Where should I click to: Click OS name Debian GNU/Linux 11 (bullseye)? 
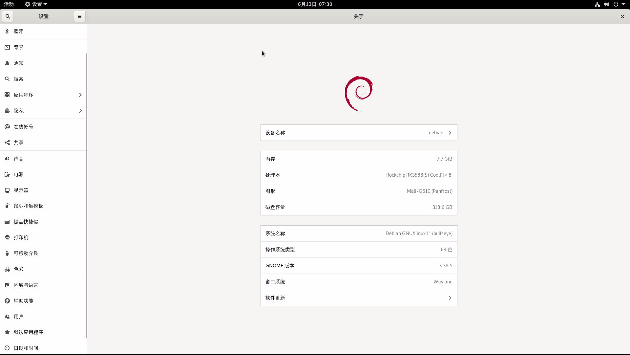tap(419, 233)
